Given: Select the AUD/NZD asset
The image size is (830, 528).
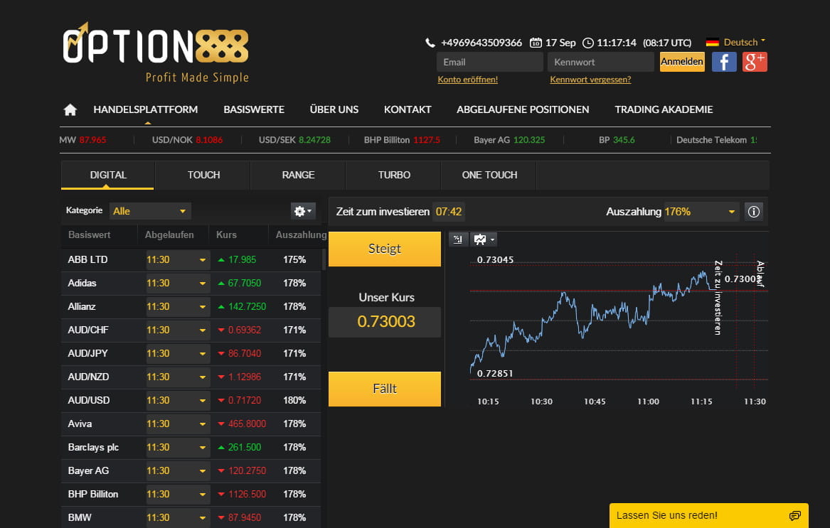Looking at the screenshot, I should point(191,377).
